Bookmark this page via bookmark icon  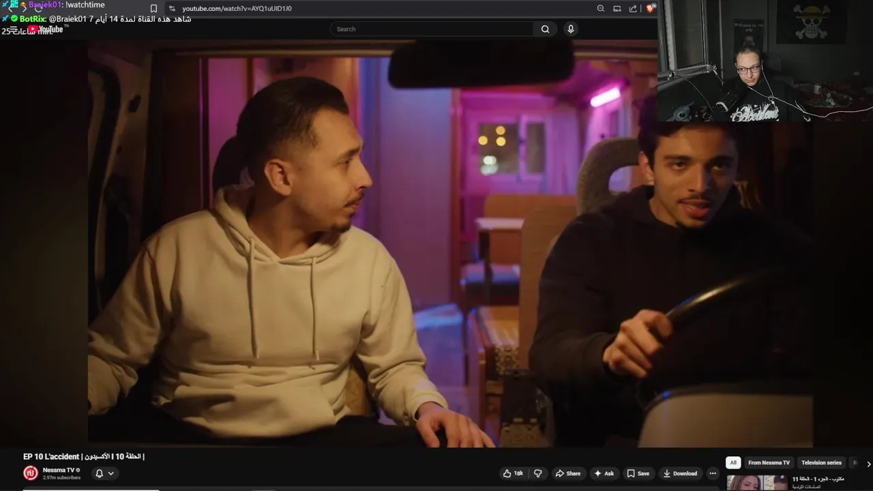pyautogui.click(x=153, y=8)
